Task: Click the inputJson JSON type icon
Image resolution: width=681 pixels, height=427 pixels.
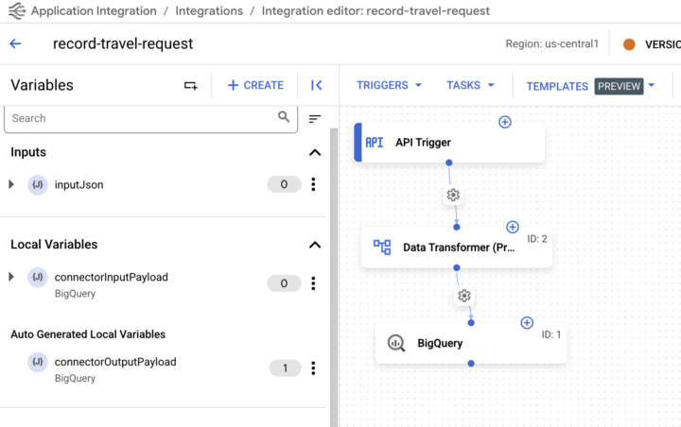Action: (38, 185)
